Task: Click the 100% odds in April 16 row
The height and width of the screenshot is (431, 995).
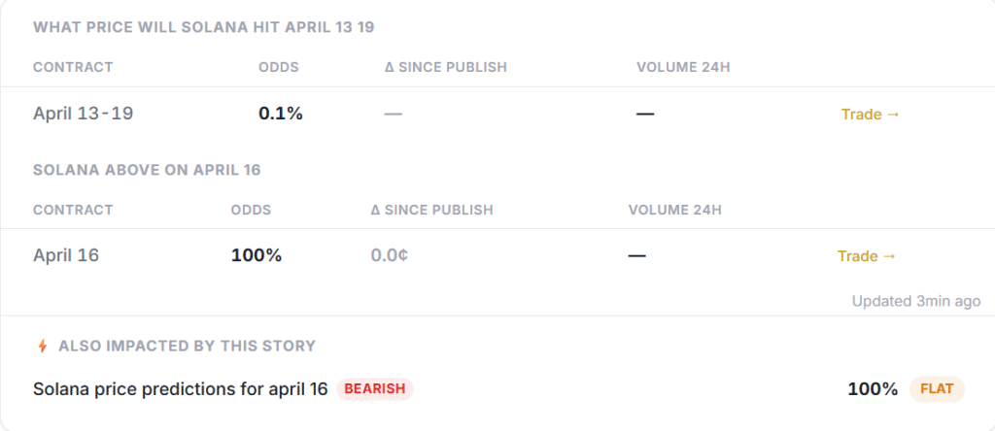Action: [257, 256]
